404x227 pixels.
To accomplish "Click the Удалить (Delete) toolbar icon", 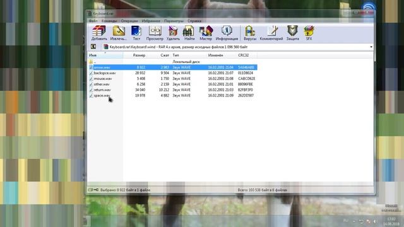I will (173, 33).
